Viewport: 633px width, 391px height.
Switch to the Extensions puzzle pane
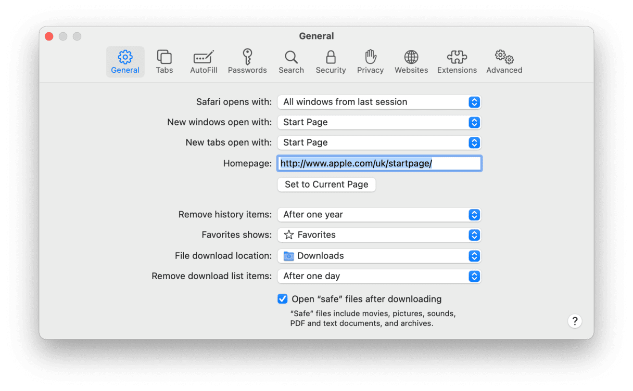tap(457, 62)
